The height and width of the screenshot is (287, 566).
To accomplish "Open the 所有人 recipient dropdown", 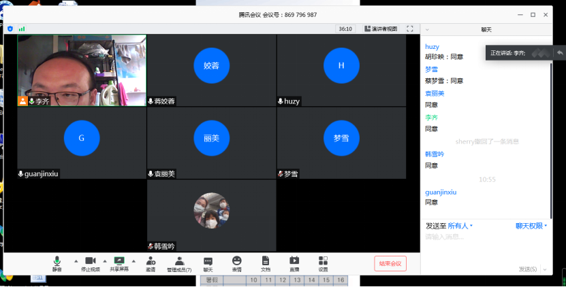I will click(x=460, y=226).
